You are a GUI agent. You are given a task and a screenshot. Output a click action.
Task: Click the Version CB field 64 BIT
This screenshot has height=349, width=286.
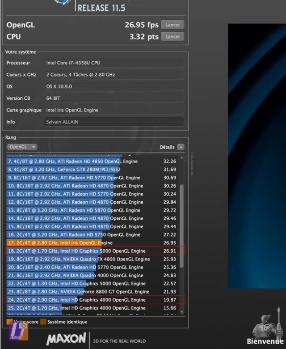coord(114,98)
